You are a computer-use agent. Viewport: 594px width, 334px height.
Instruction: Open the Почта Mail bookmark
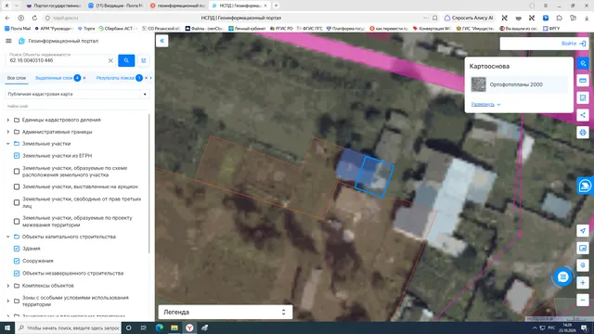pos(18,29)
